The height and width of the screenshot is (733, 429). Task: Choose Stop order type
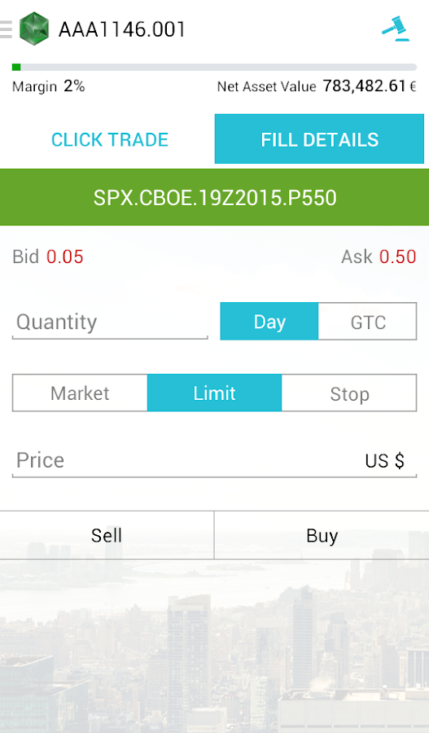(349, 393)
